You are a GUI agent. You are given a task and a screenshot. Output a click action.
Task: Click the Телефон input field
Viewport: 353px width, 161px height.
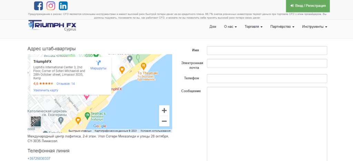pos(267,79)
